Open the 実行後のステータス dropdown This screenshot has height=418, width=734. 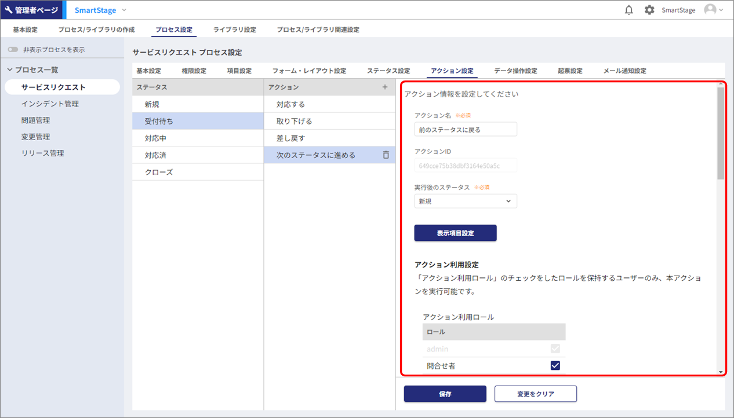pyautogui.click(x=466, y=201)
